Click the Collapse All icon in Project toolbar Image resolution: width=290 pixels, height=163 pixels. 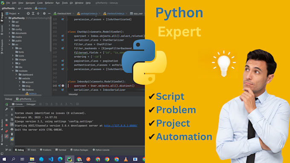38,14
